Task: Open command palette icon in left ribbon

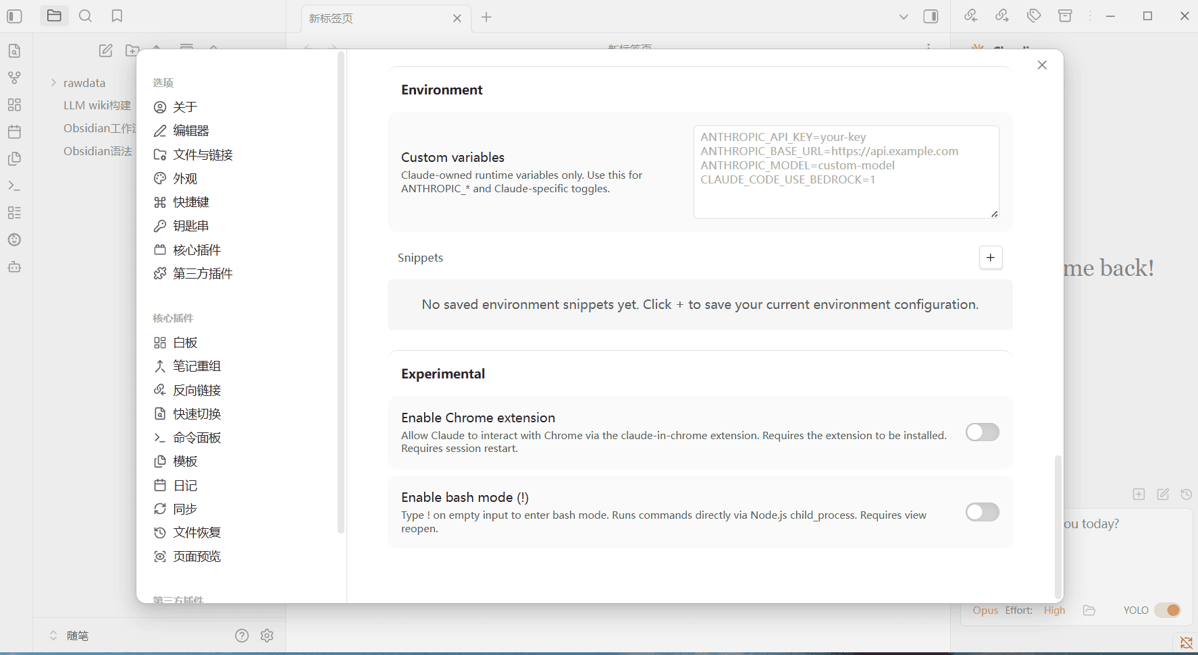Action: [14, 186]
